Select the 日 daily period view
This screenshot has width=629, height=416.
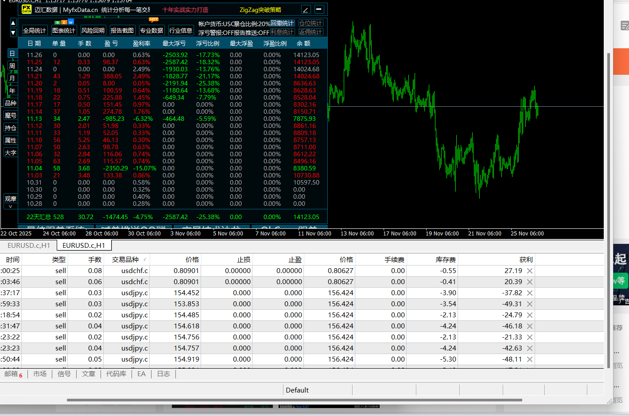tap(12, 54)
